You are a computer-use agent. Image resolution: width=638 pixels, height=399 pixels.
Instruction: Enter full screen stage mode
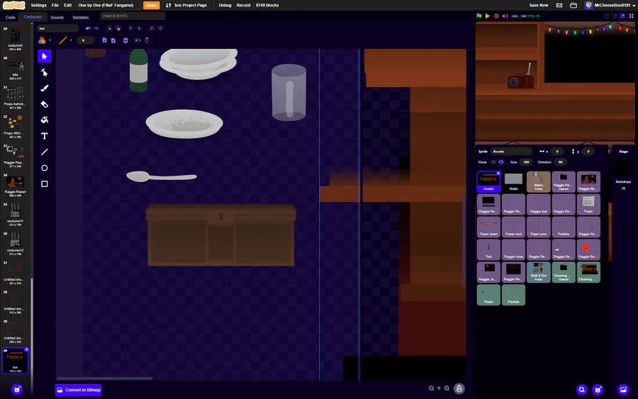631,16
